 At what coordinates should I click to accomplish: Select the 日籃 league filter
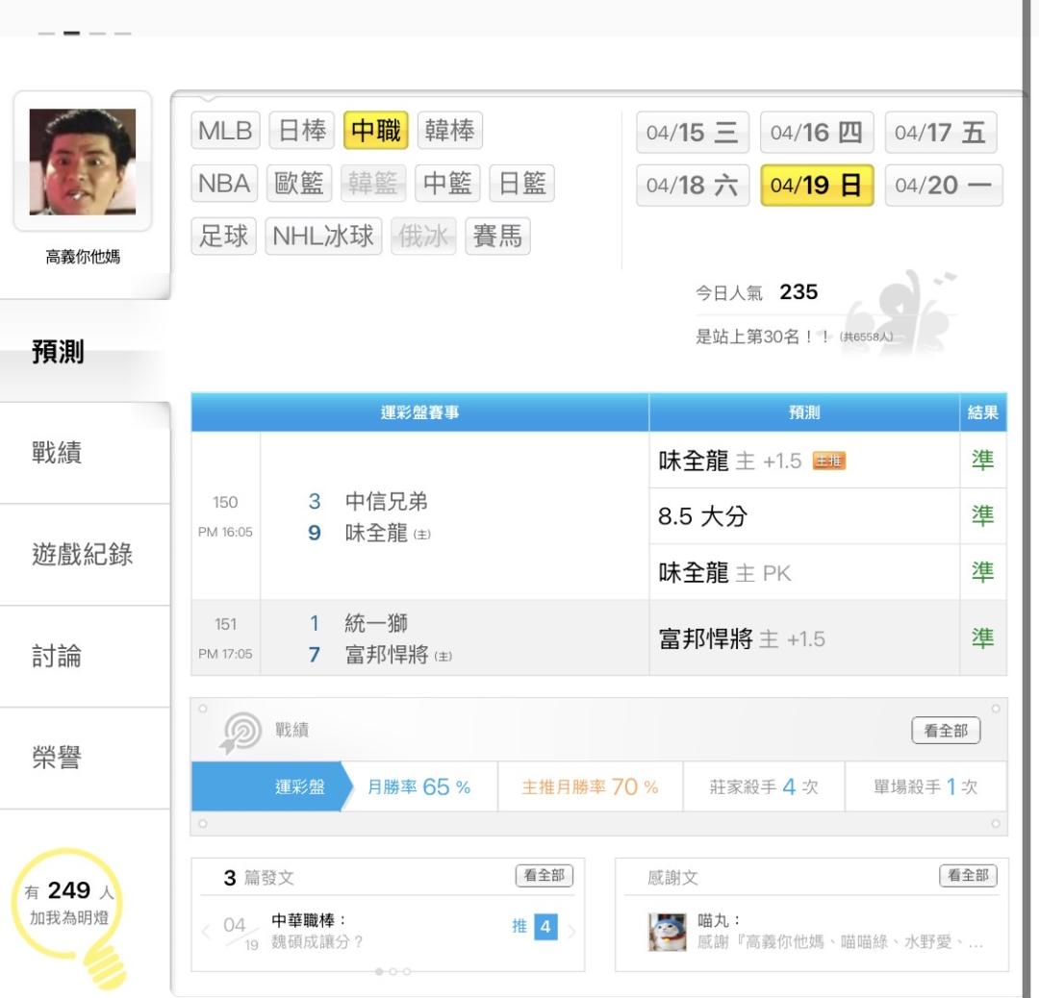click(x=521, y=183)
